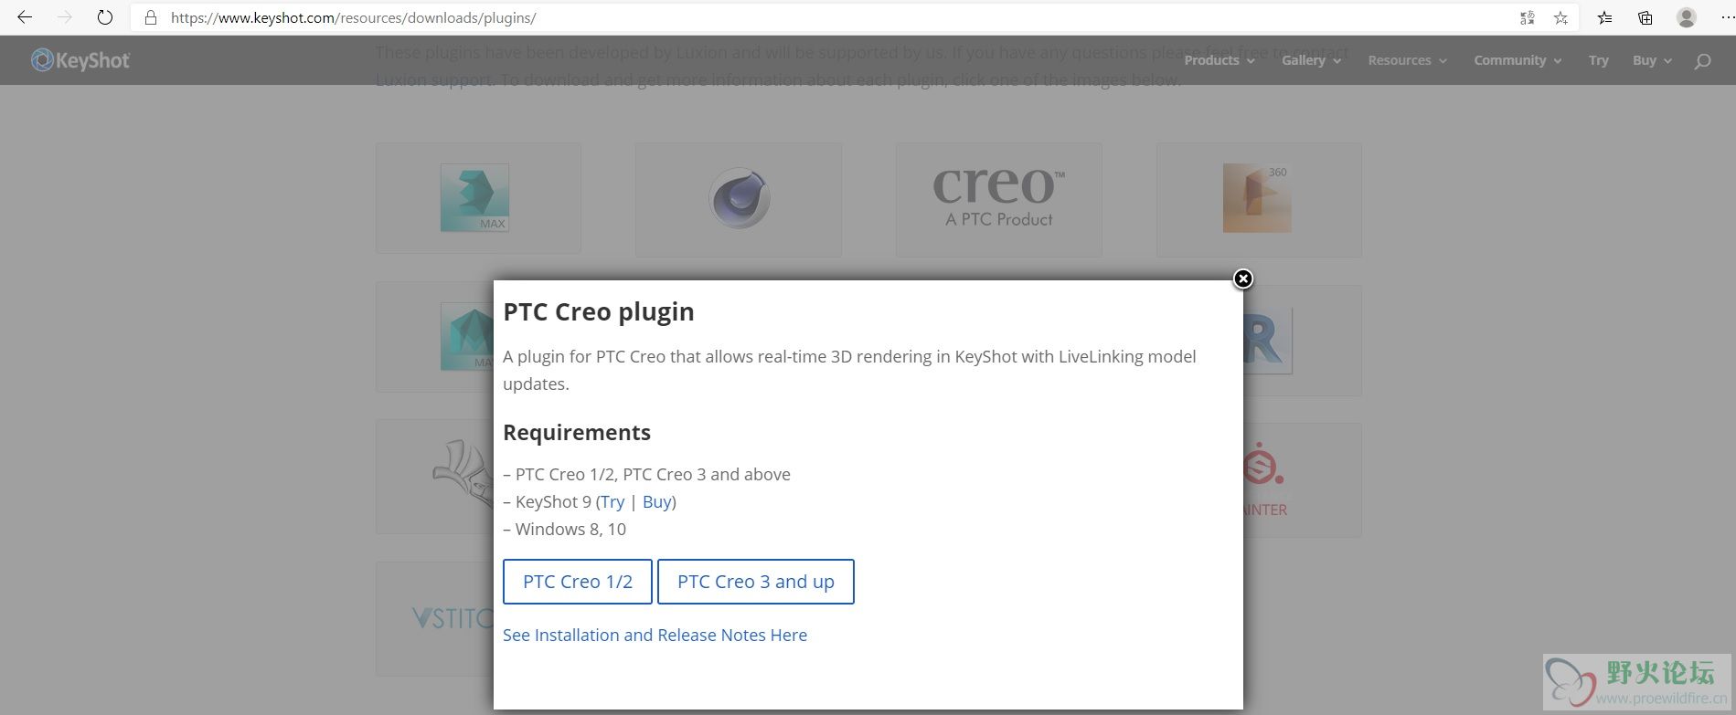Open See Installation and Release Notes Here
Image resolution: width=1736 pixels, height=715 pixels.
pos(655,635)
